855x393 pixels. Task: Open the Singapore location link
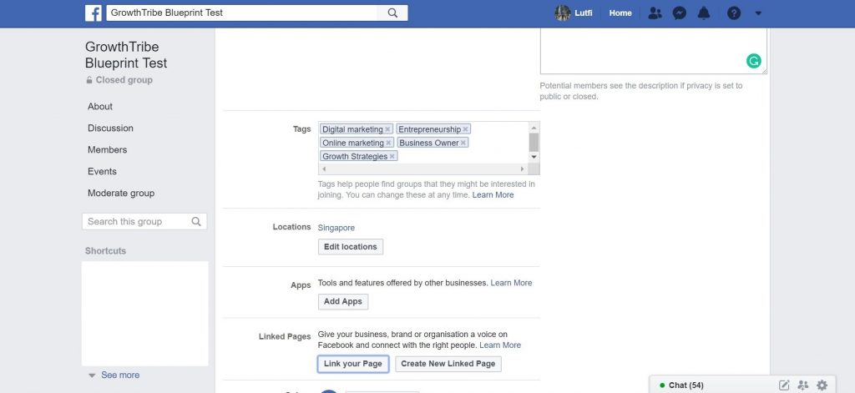(336, 228)
